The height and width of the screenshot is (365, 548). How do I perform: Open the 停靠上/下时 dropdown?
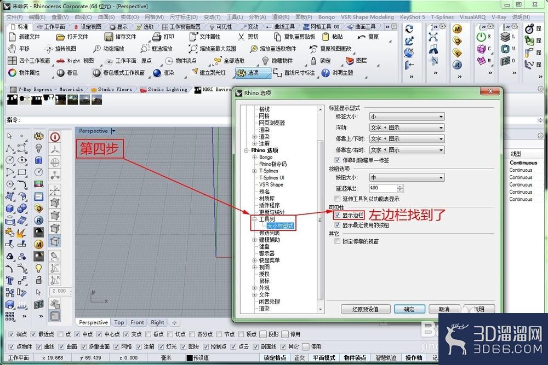(407, 139)
